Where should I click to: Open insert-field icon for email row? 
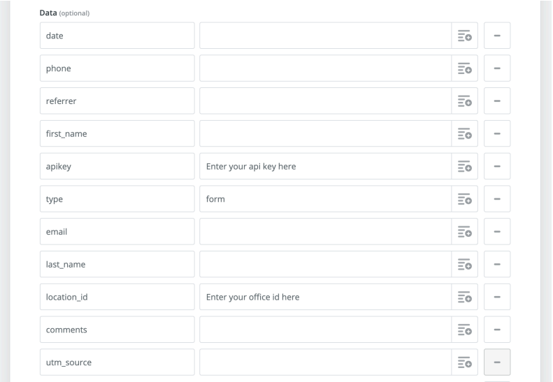click(464, 232)
